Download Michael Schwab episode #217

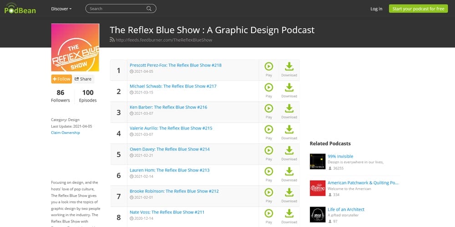(289, 90)
